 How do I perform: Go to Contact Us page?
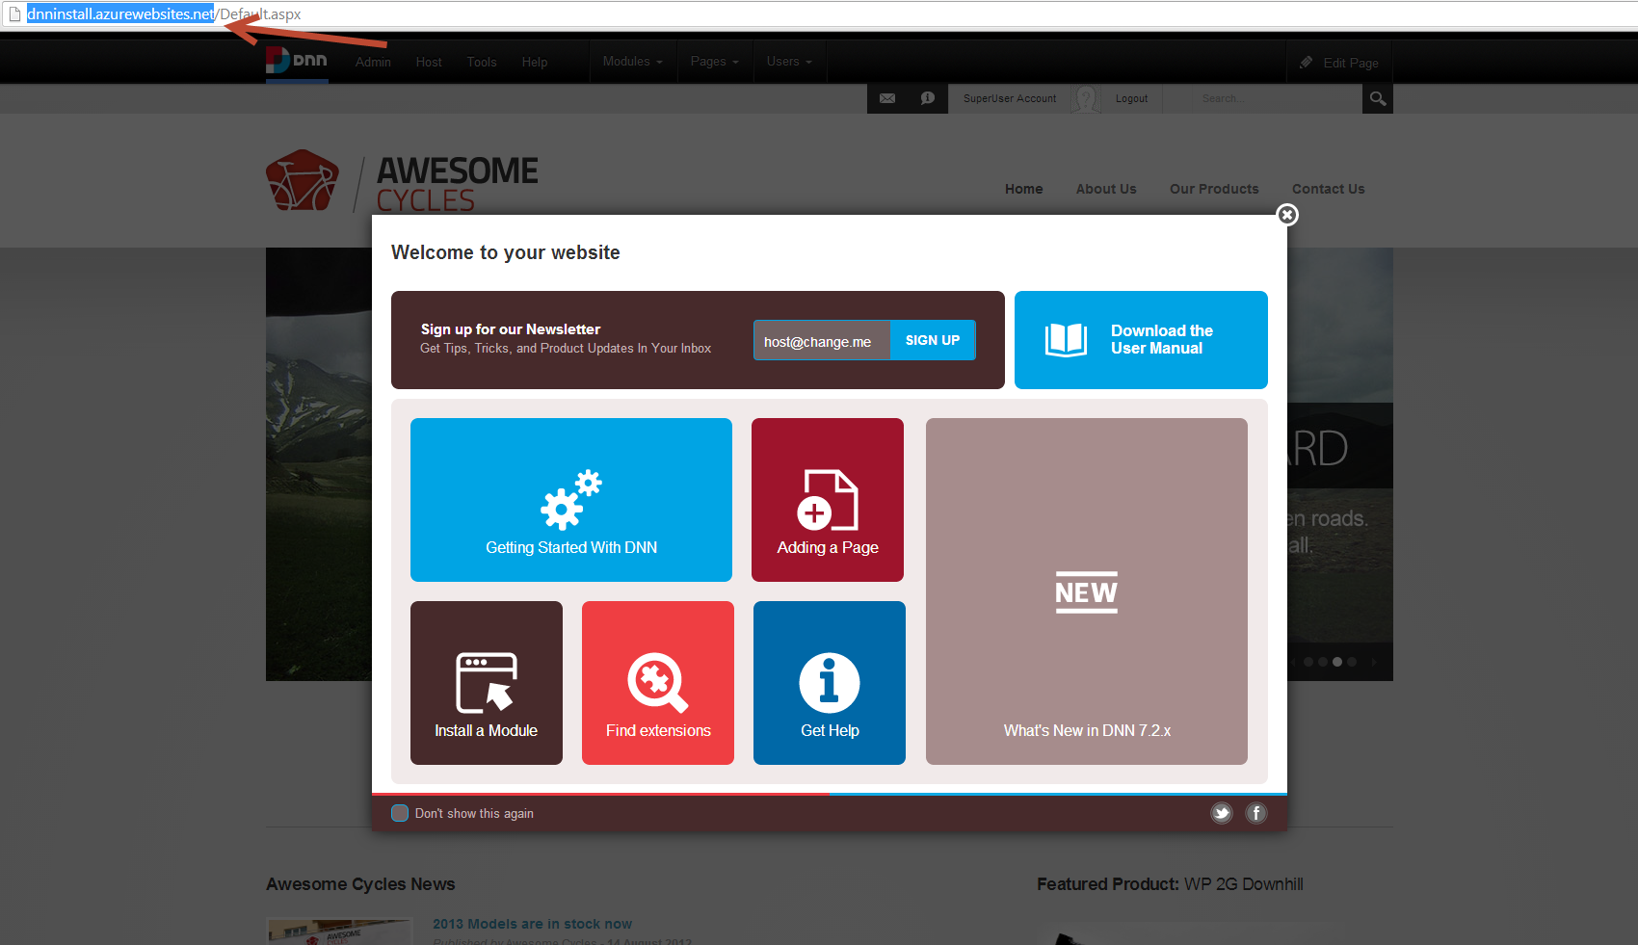pyautogui.click(x=1329, y=189)
